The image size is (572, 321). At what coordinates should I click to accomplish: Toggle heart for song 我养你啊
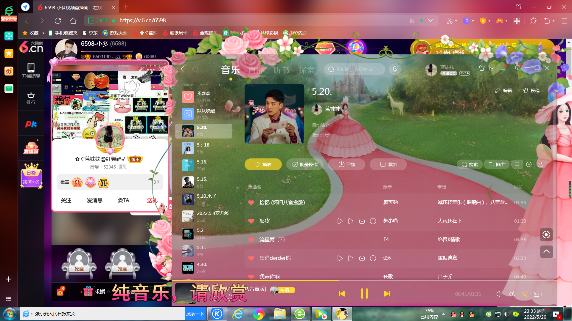click(x=251, y=277)
